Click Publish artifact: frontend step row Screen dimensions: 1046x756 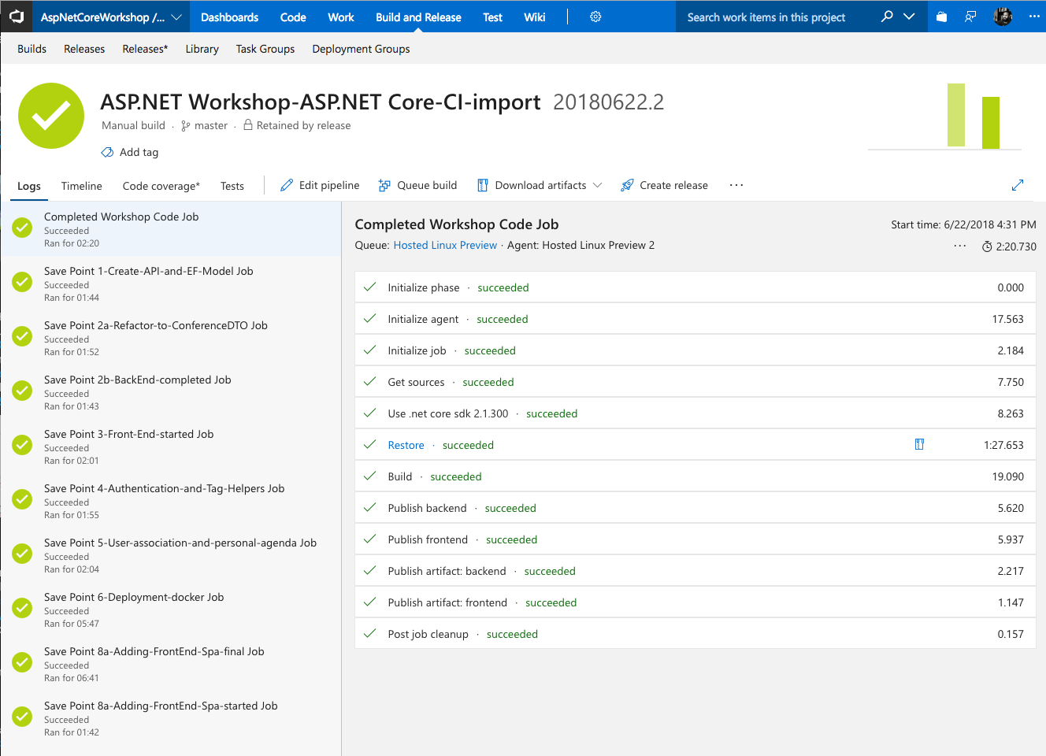tap(695, 602)
